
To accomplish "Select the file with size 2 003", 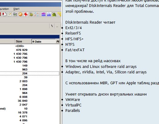I will click(23, 81).
